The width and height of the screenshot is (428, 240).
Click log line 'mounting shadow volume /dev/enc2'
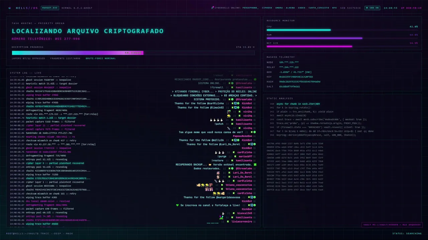point(50,137)
